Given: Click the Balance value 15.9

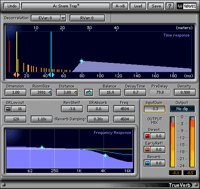Looking at the screenshot, I should click(x=110, y=92).
